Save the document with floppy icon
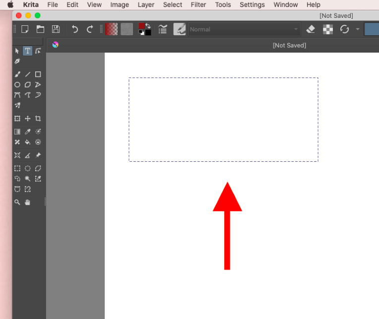The width and height of the screenshot is (379, 319). click(x=56, y=29)
